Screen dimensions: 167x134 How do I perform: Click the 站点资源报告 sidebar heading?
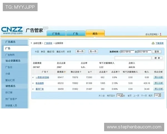(x=13, y=61)
